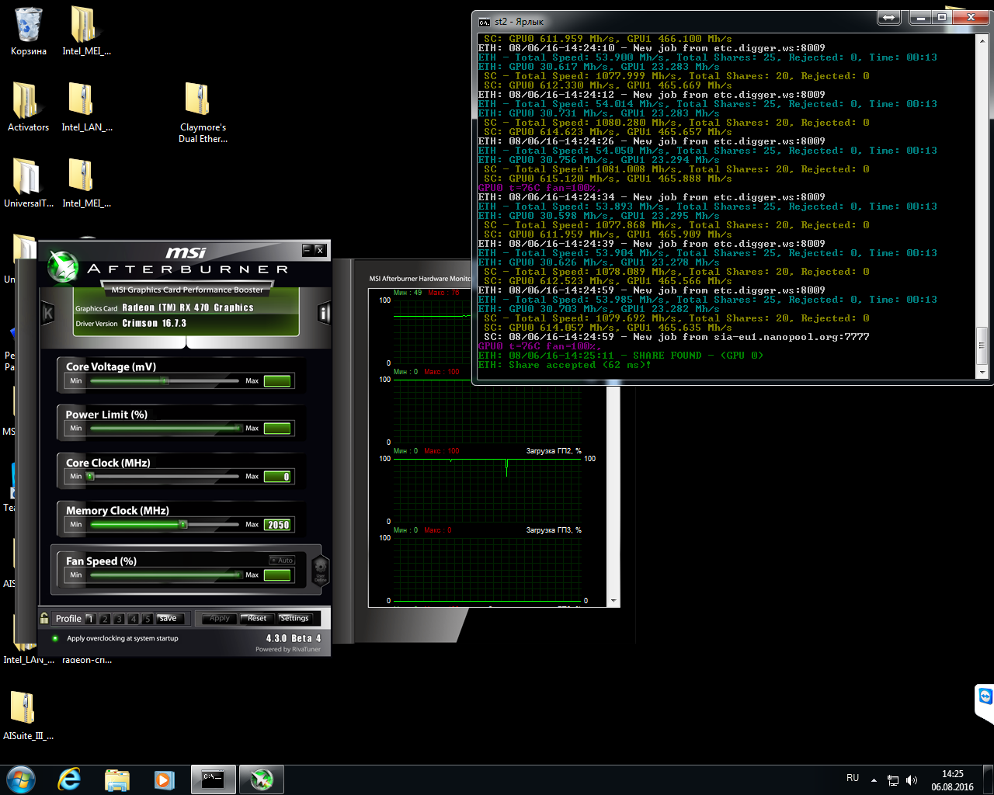Open the info i side button in Afterburner
Screen dimensions: 994x795
click(x=324, y=313)
